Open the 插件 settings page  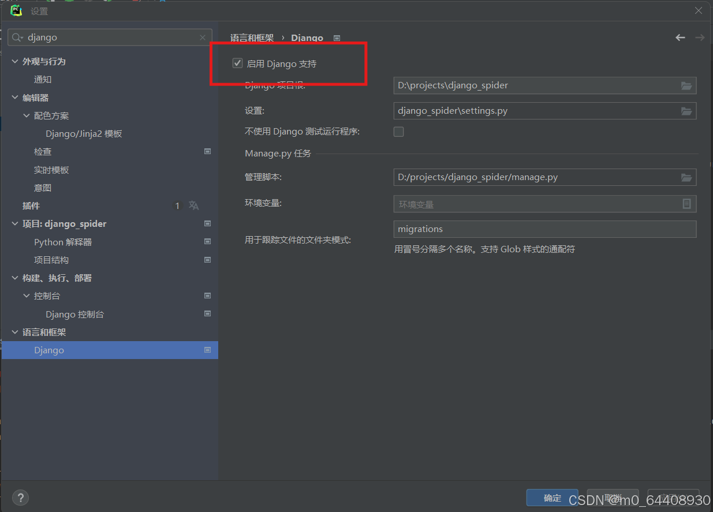pyautogui.click(x=31, y=205)
